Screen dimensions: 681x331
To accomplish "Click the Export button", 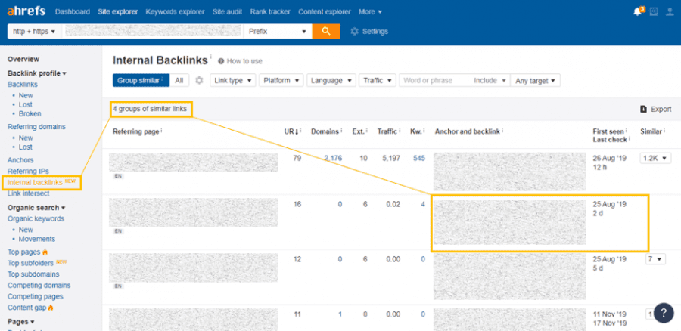I will click(x=656, y=110).
